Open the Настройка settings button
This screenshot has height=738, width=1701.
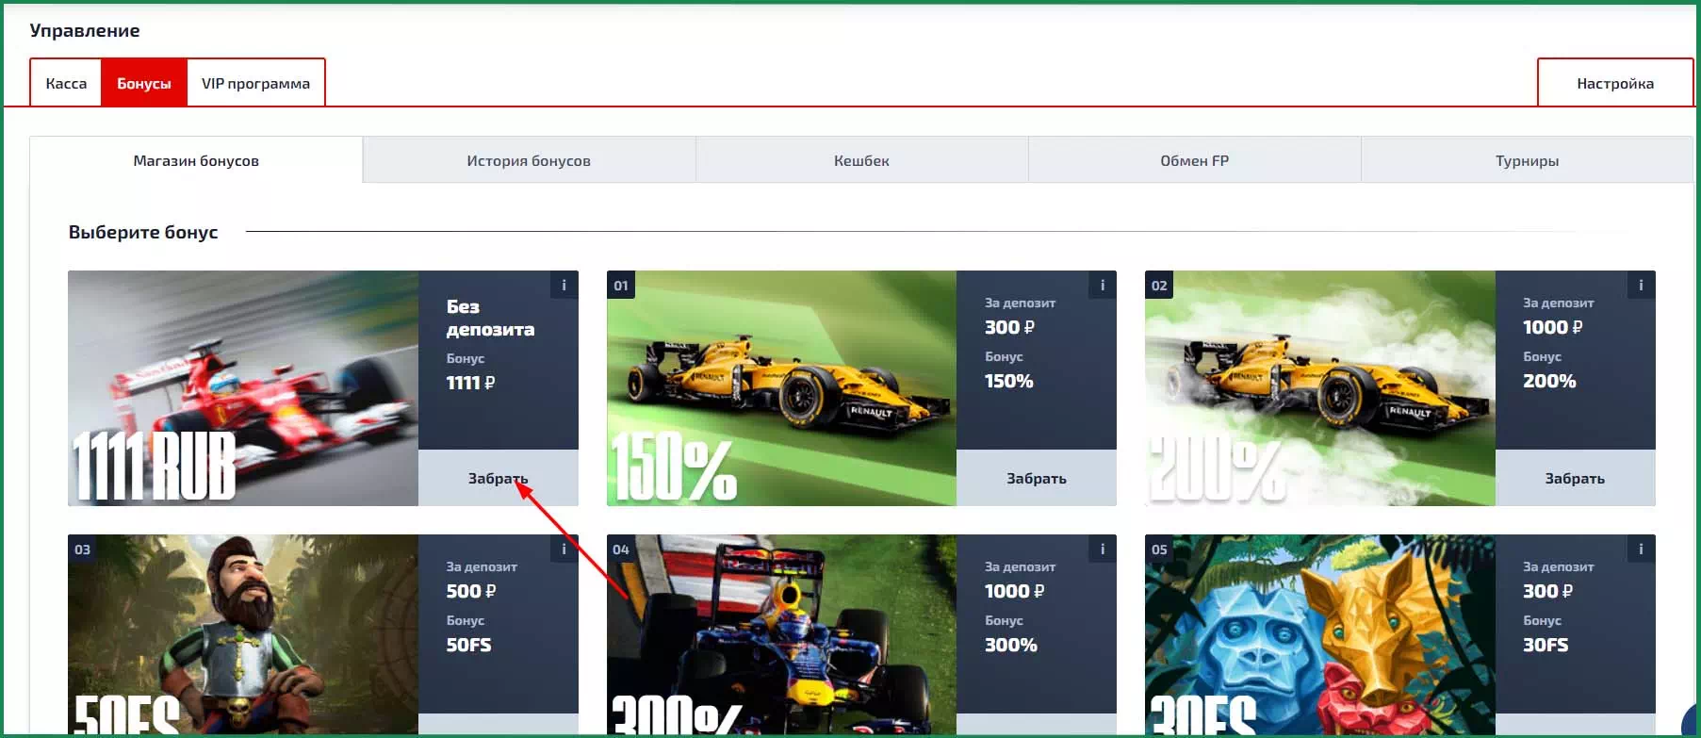1614,83
